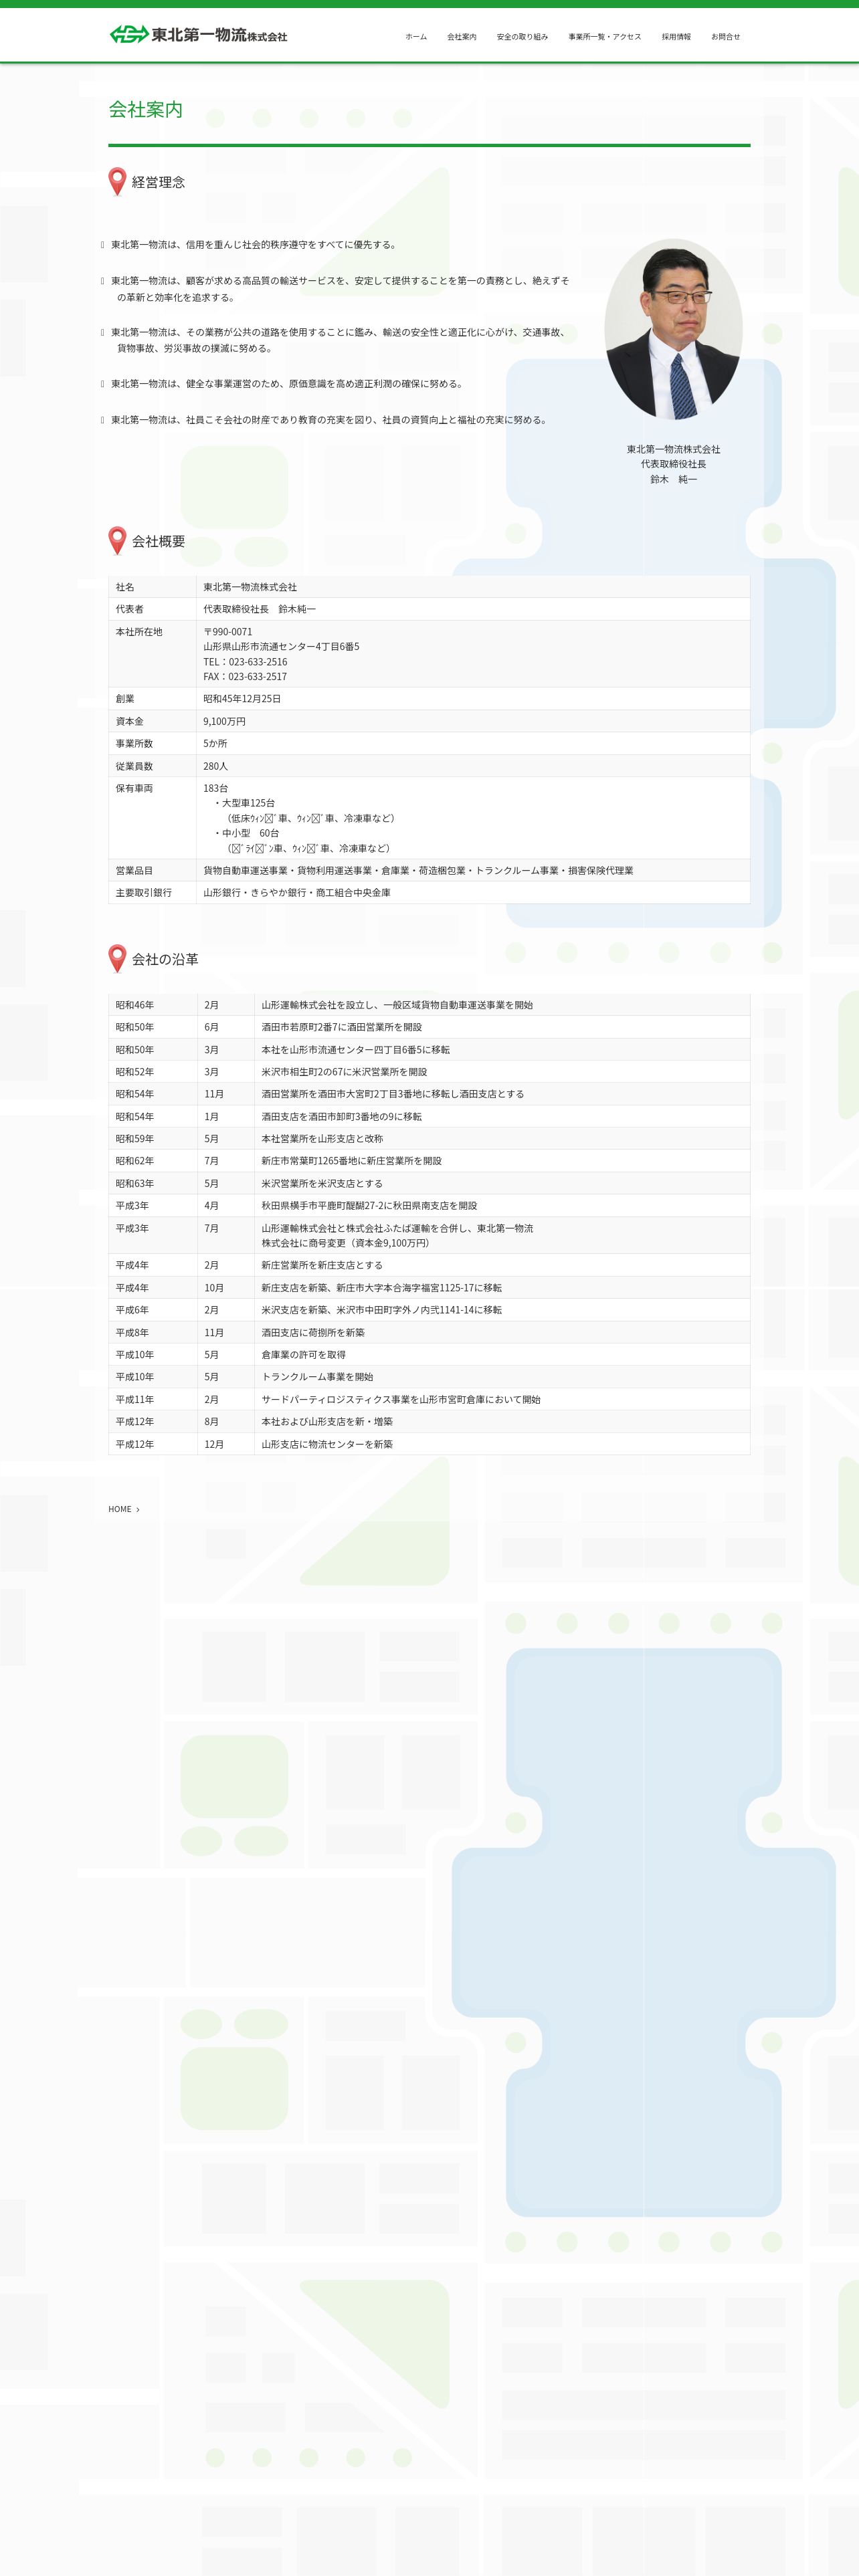Image resolution: width=859 pixels, height=2576 pixels.
Task: Click 倉庫業の許可を取得 entry
Action: point(303,1355)
